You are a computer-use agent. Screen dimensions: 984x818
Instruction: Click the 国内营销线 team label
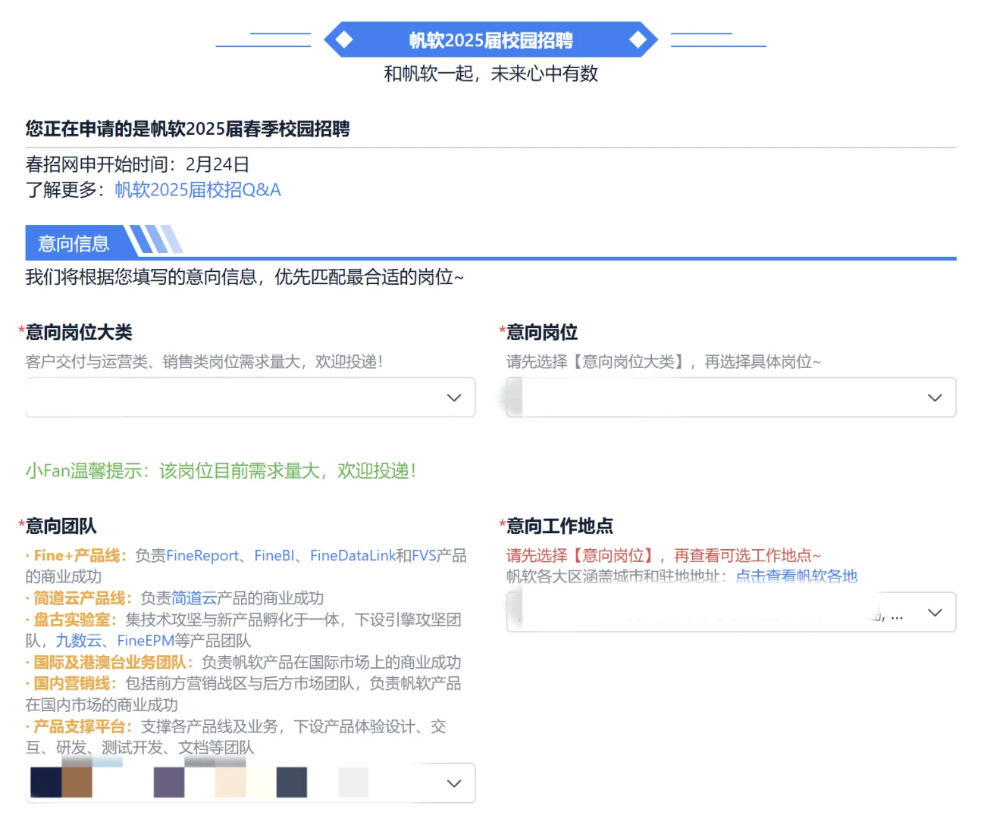pyautogui.click(x=72, y=684)
